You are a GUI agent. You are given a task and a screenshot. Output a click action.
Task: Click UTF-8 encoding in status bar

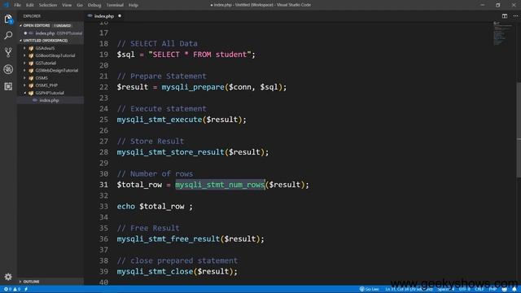coord(465,289)
